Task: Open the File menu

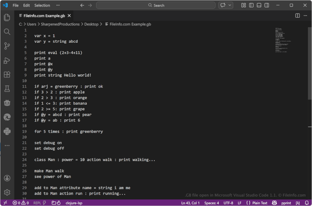Action: (x=16, y=5)
